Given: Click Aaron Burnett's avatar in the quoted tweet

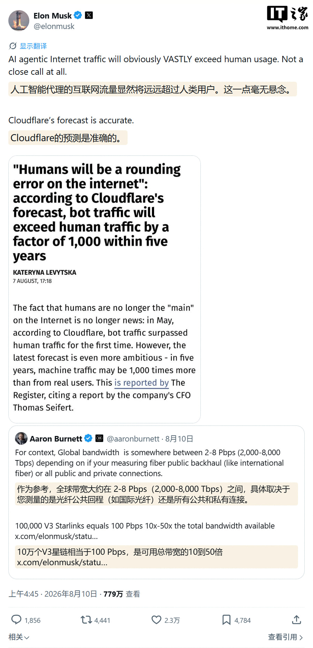Looking at the screenshot, I should [x=21, y=438].
